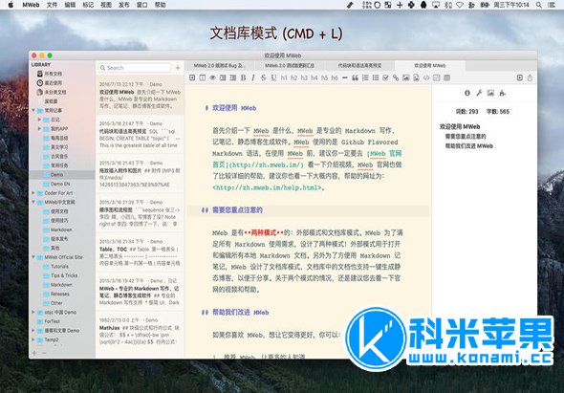Jump to 帮助我们改进 MWeb in the outline
The height and width of the screenshot is (393, 564).
(469, 145)
